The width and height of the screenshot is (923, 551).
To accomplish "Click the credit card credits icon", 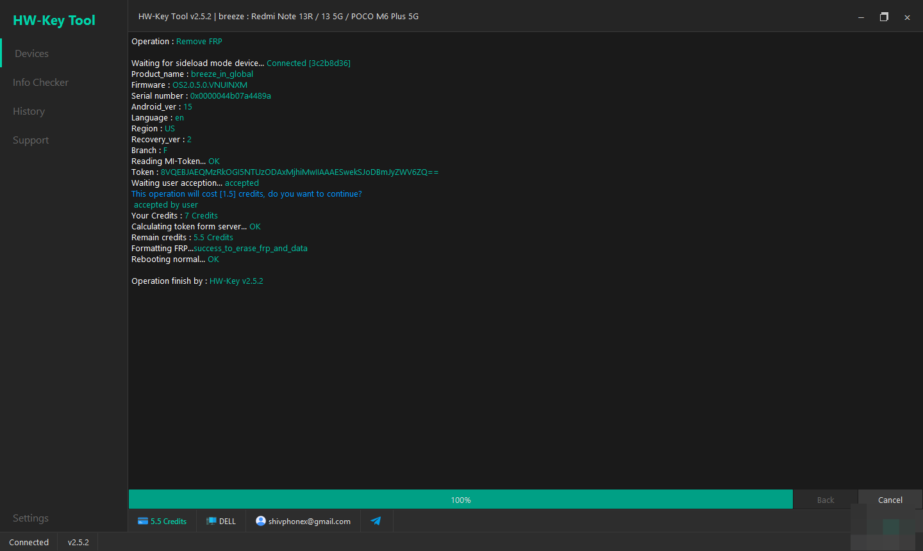I will pos(143,521).
